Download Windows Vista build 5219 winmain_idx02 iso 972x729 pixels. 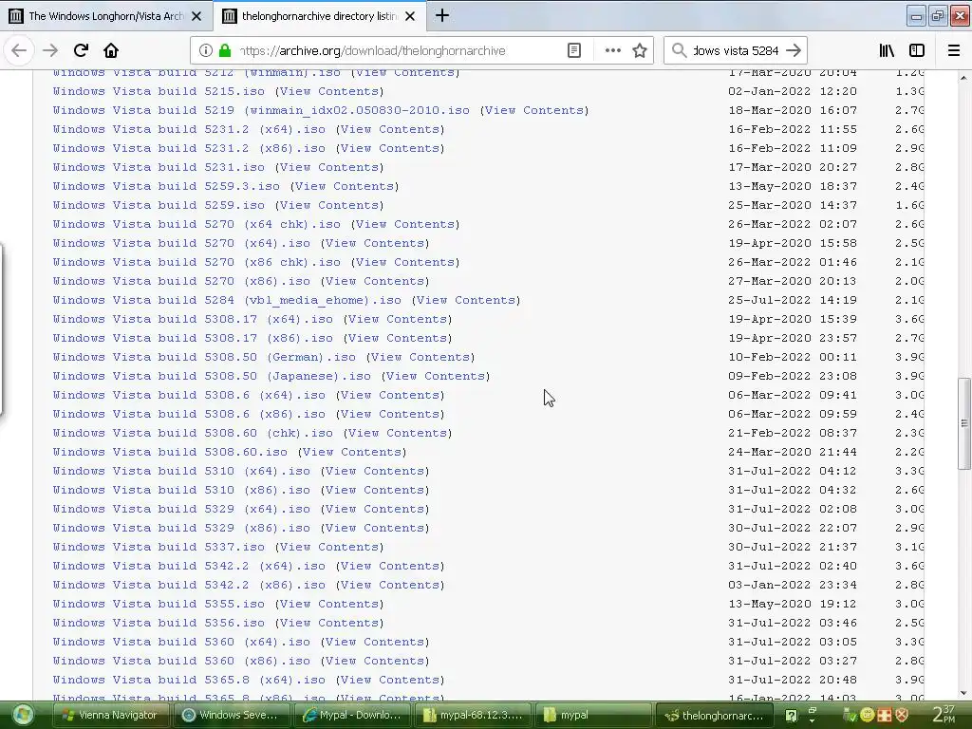tap(261, 110)
